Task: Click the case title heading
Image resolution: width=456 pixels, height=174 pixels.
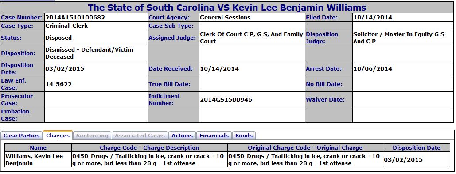Action: [227, 8]
